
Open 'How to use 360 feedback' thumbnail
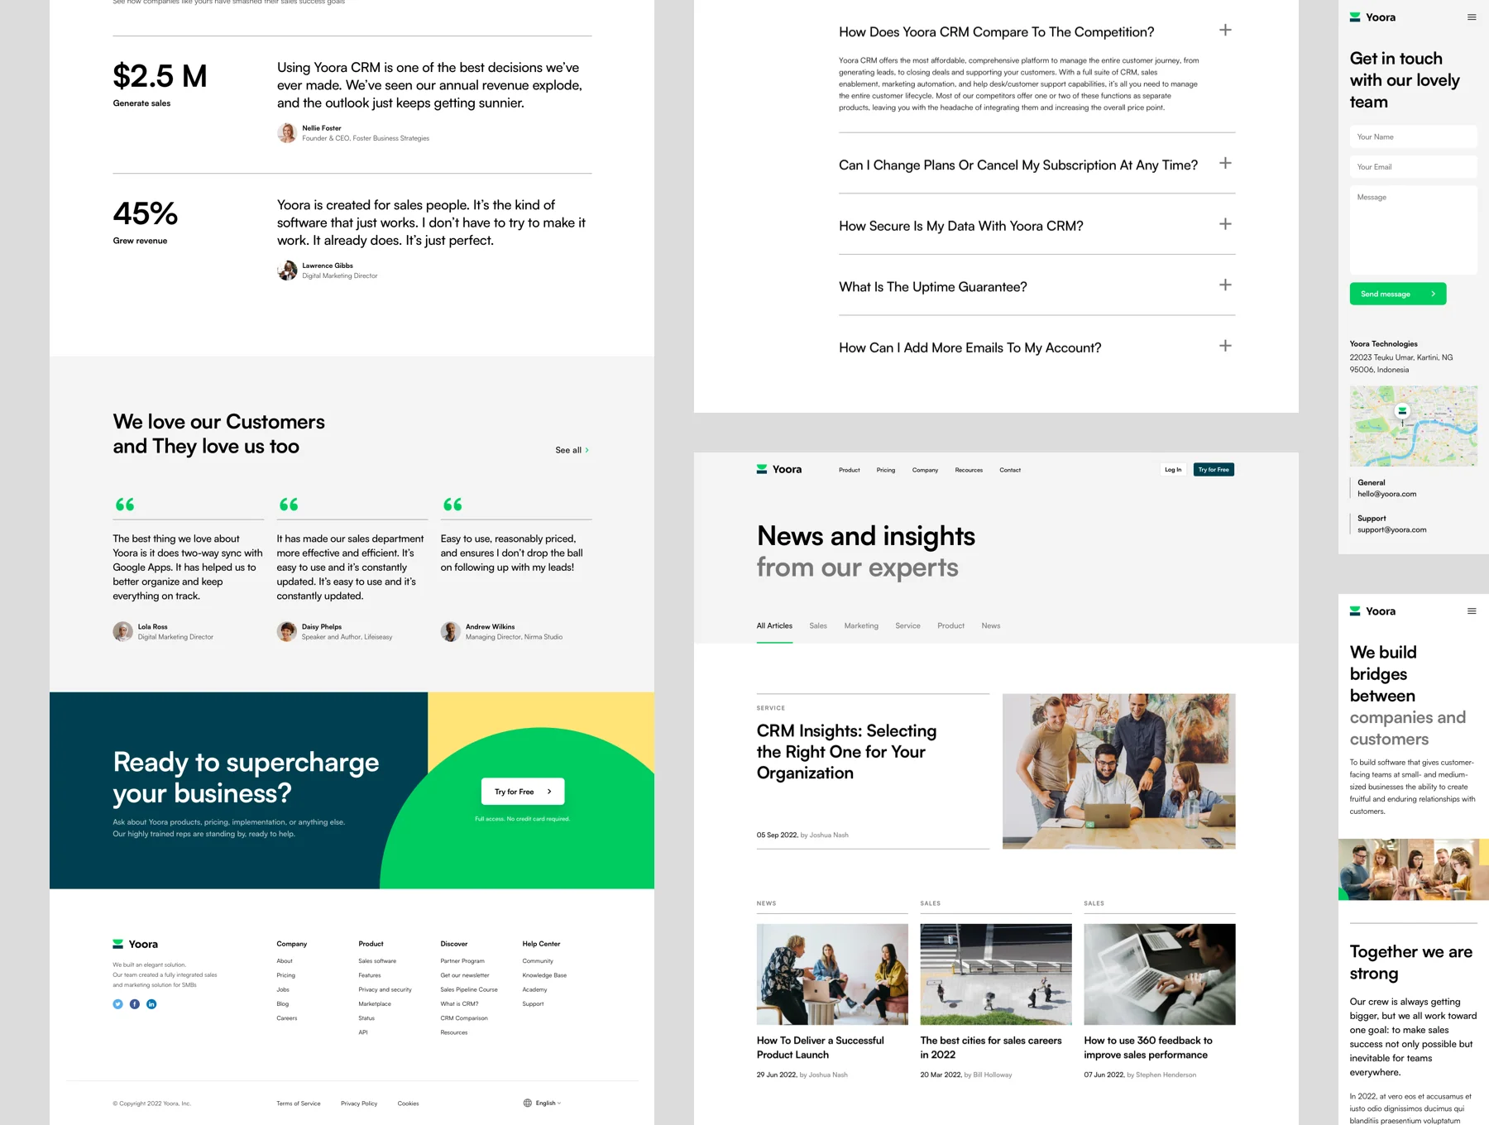tap(1160, 974)
